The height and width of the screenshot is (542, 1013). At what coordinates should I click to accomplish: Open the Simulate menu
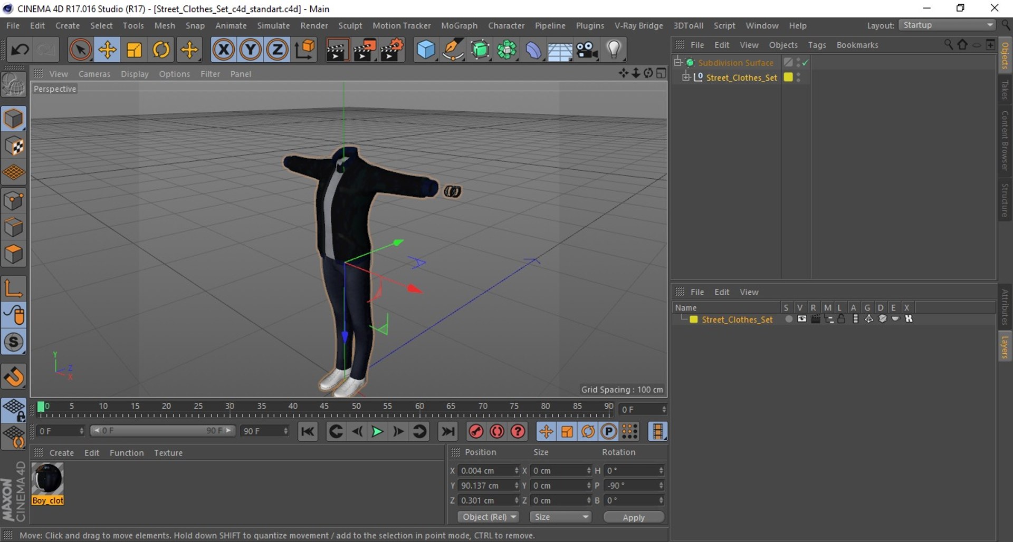pos(273,25)
